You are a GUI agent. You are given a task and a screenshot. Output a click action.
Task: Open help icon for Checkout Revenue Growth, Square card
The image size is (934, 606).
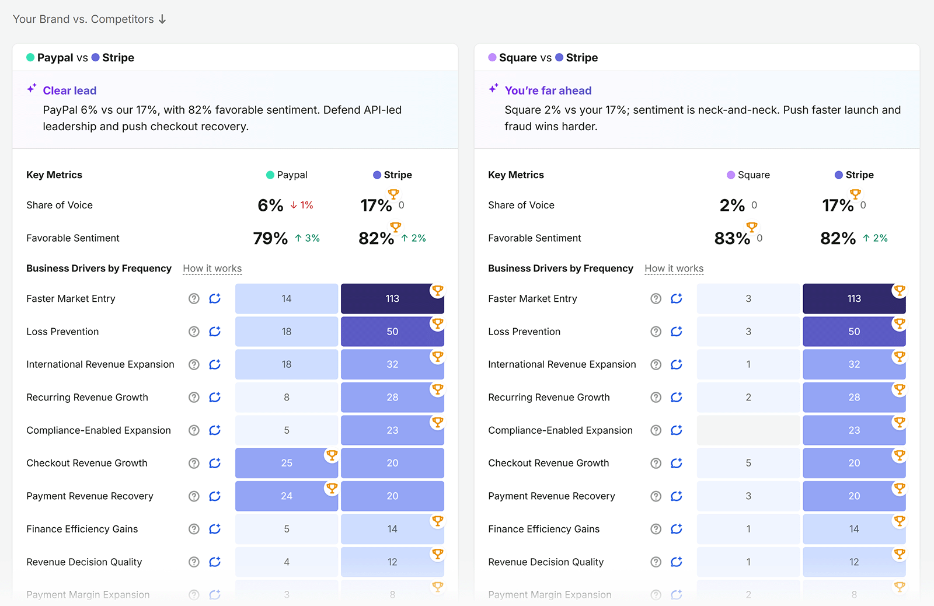(656, 463)
